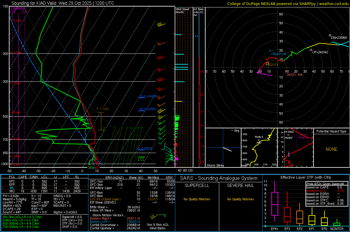Click the 'Eff Shear (EBWD)' row label
This screenshot has height=232, width=350.
103,202
